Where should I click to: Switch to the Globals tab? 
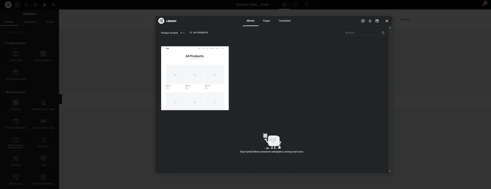pos(50,22)
